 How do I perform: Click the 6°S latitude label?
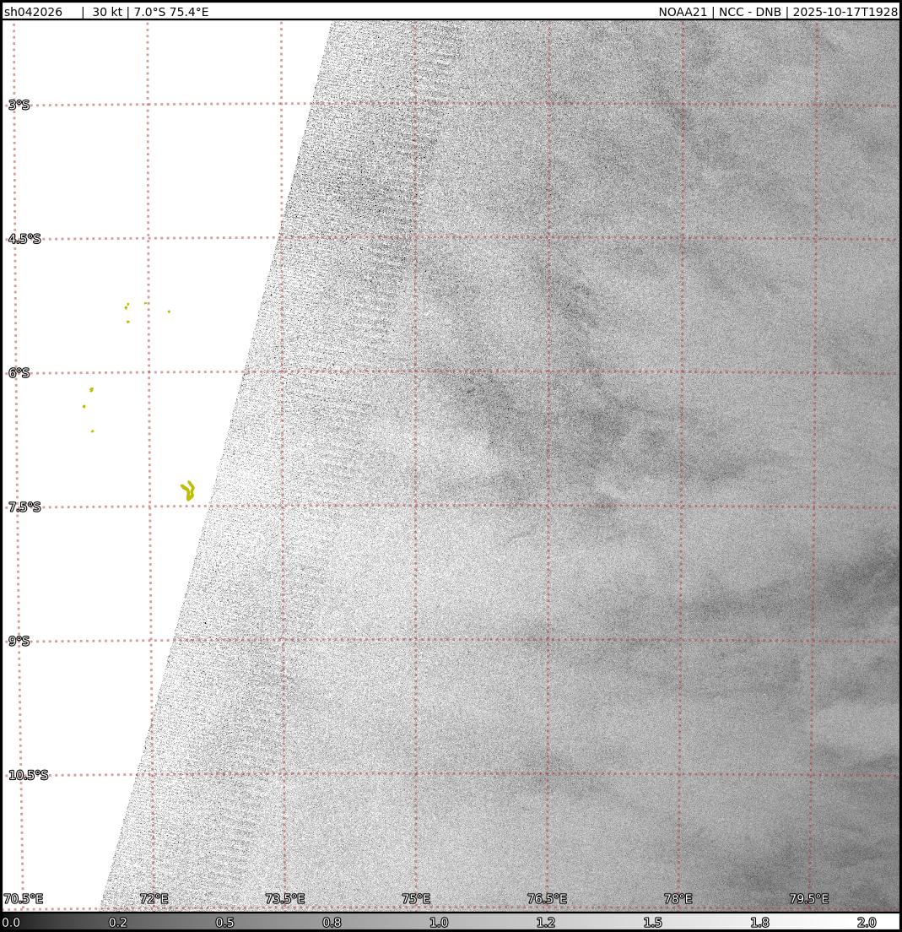point(19,372)
